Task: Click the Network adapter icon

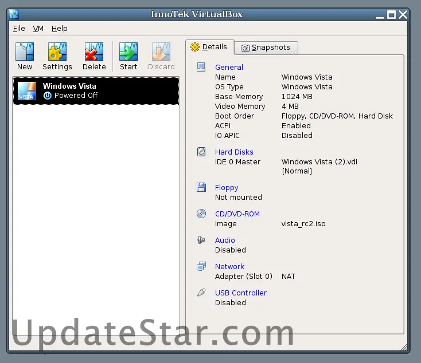Action: pos(201,266)
